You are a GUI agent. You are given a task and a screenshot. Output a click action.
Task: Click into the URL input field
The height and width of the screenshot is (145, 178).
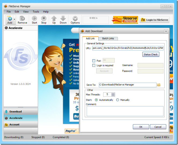pyautogui.click(x=128, y=48)
